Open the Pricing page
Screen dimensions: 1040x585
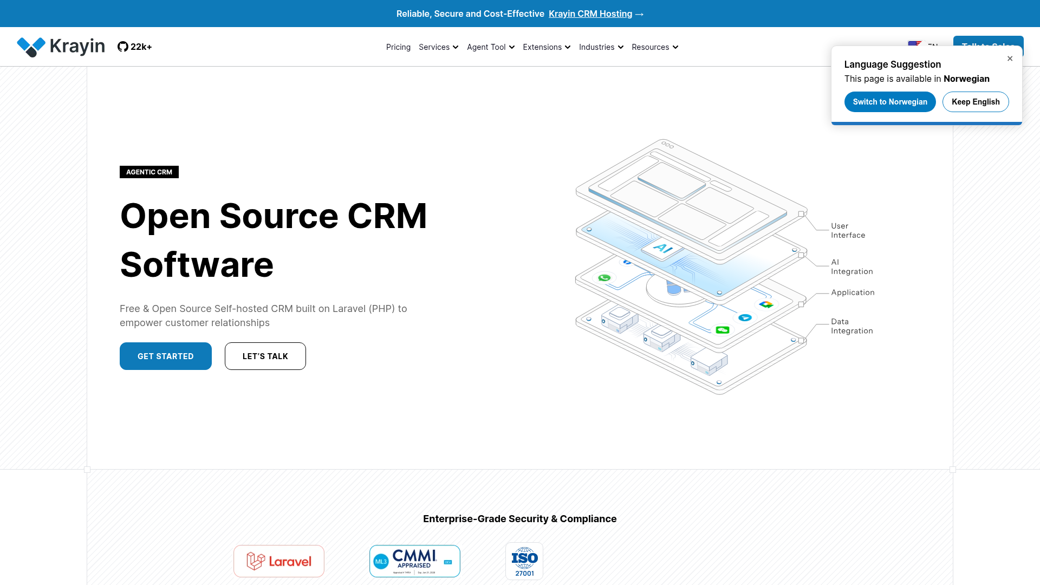398,47
